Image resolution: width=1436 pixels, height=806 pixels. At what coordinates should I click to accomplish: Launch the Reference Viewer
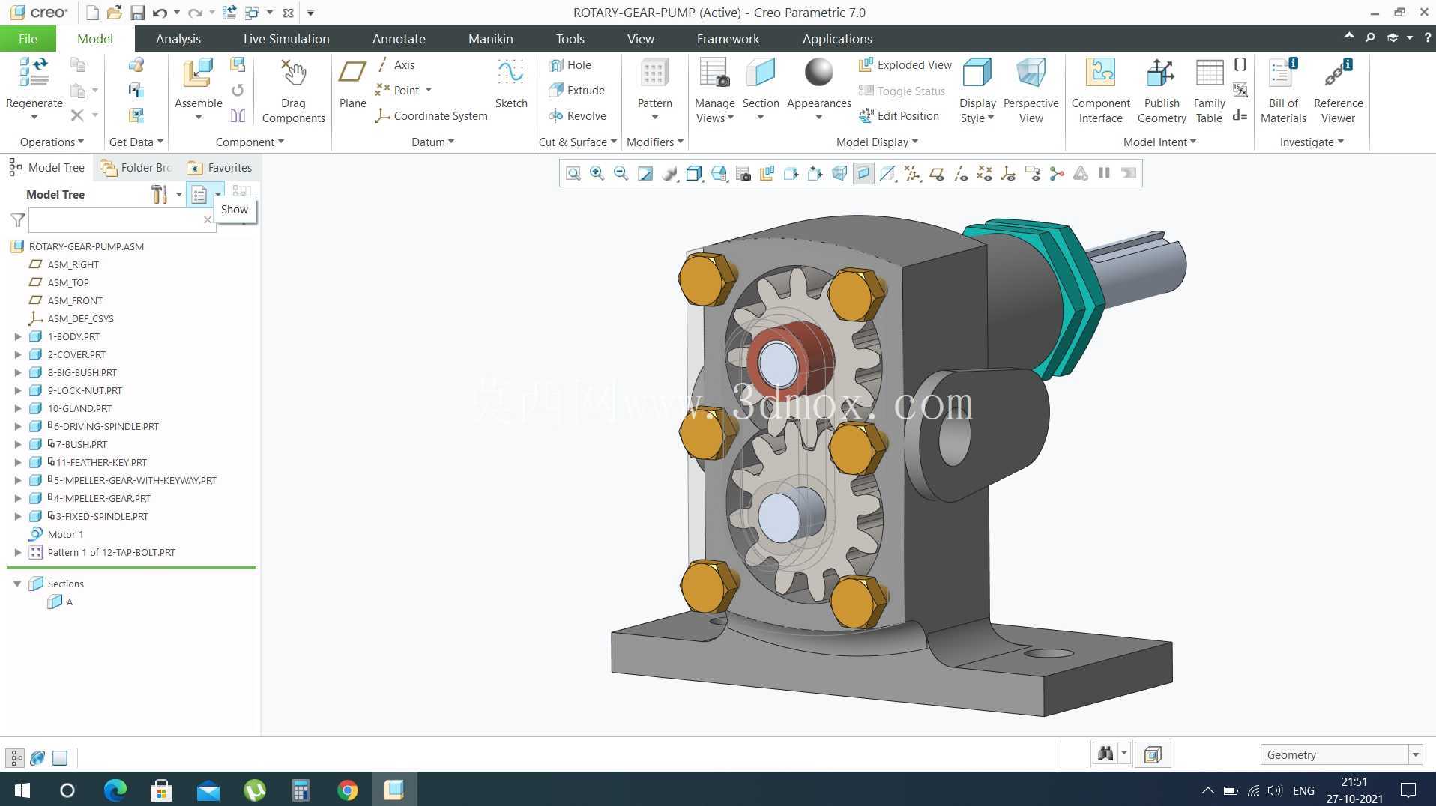[x=1338, y=90]
